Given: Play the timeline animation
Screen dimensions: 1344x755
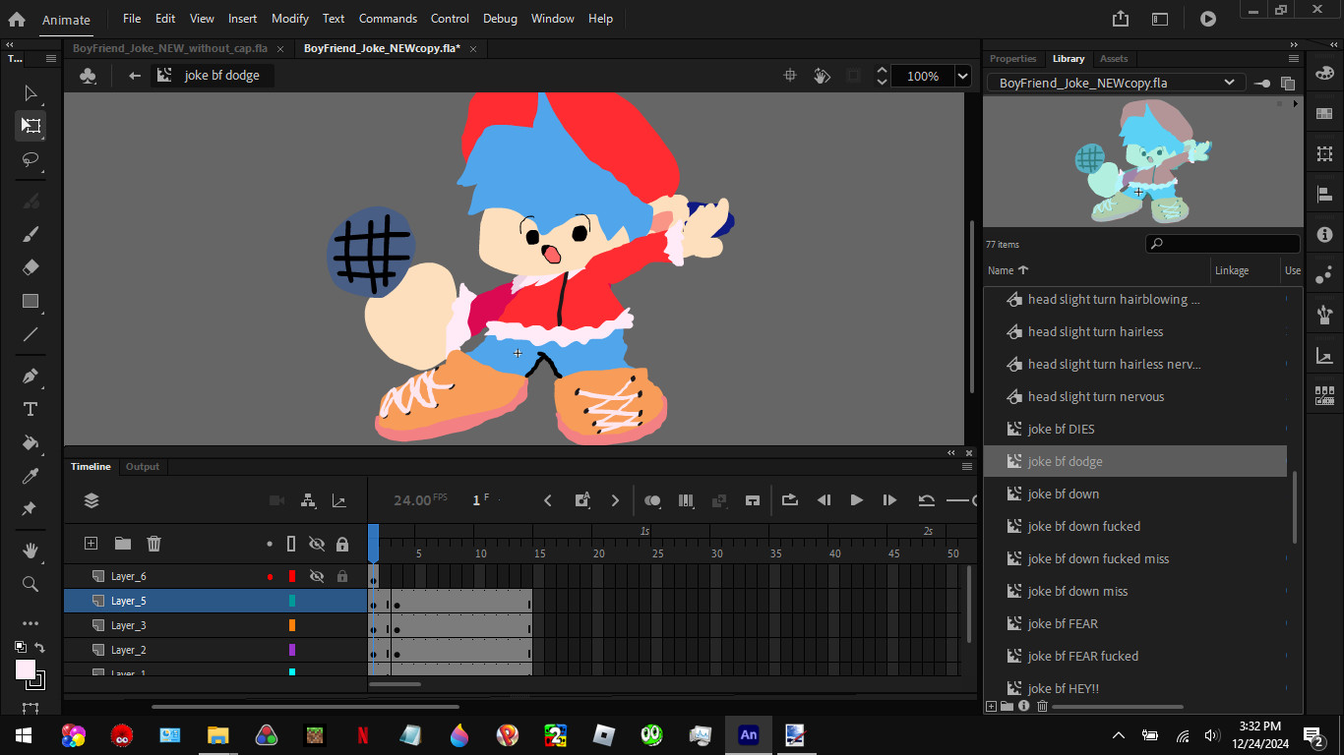Looking at the screenshot, I should (x=856, y=500).
